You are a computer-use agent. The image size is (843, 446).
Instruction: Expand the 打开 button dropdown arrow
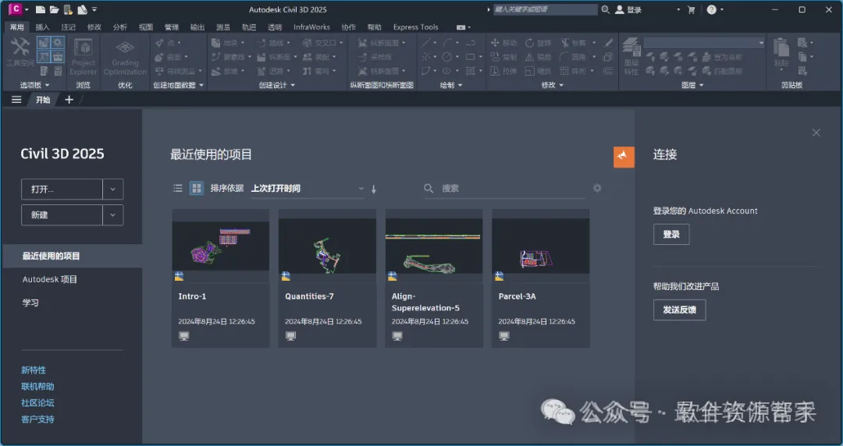pos(113,189)
